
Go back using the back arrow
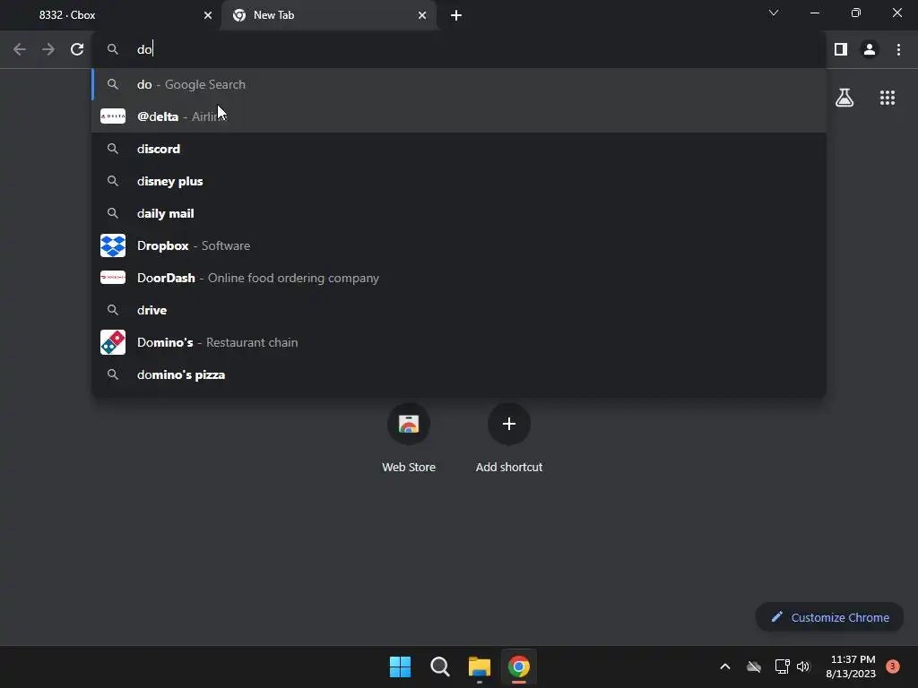[x=20, y=50]
